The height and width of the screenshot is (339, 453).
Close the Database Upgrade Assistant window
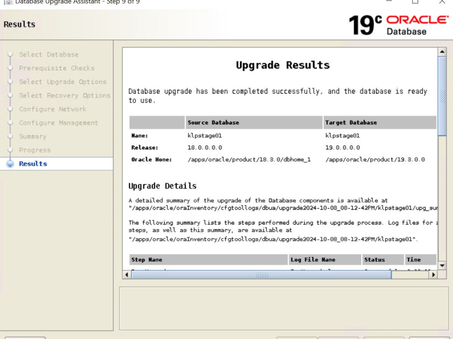point(442,1)
